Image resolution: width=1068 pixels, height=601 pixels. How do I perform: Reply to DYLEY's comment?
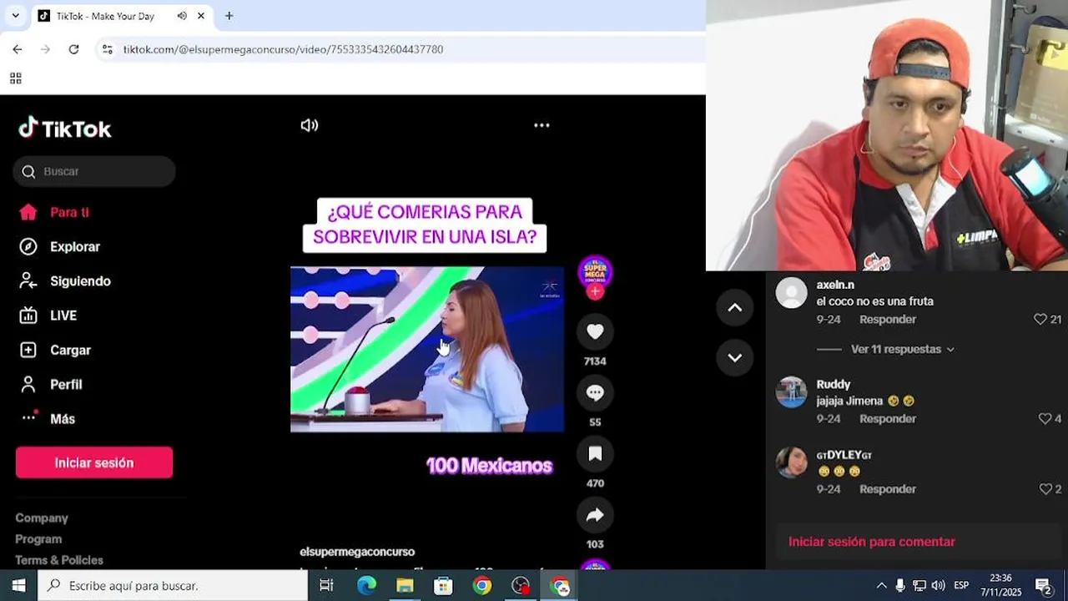click(888, 489)
